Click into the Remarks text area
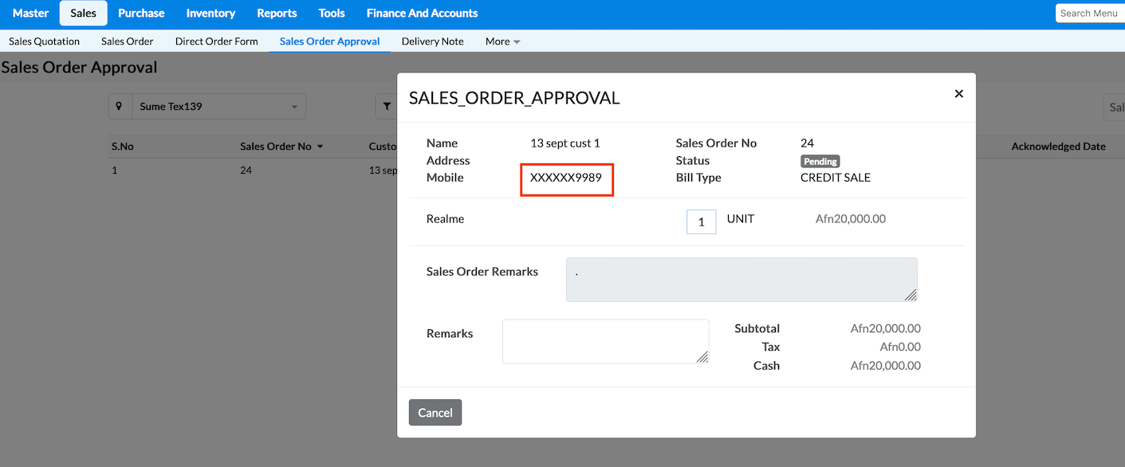1125x467 pixels. click(x=604, y=341)
